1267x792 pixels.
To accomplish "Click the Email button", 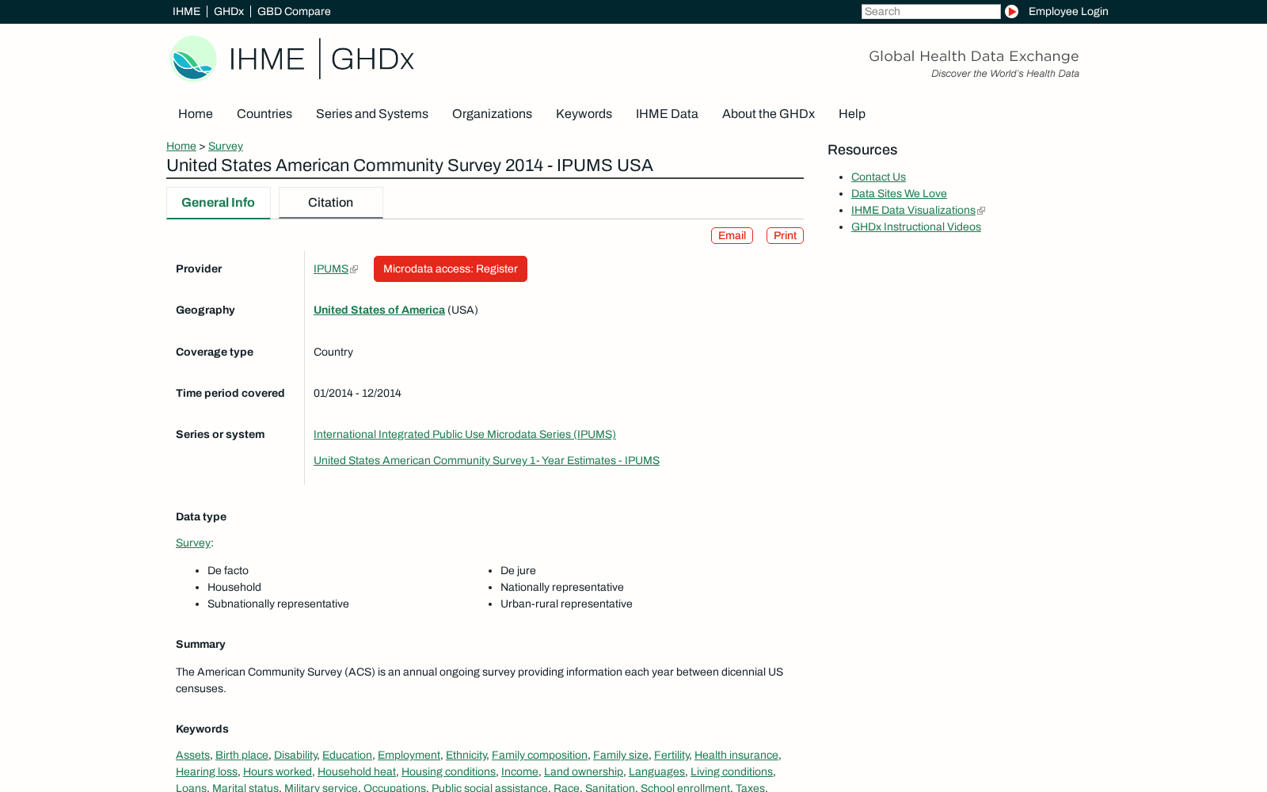I will coord(732,235).
